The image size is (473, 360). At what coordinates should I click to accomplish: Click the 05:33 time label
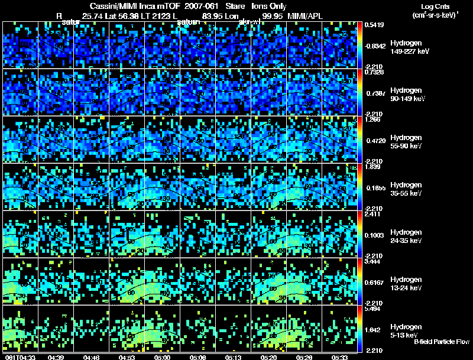pyautogui.click(x=339, y=358)
